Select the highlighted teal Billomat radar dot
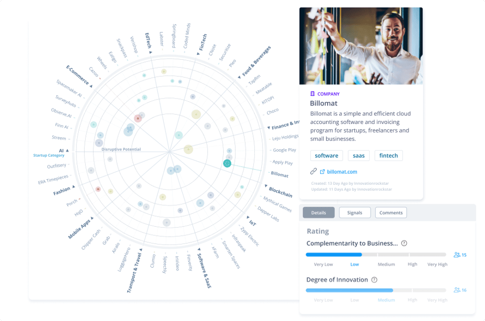485x321 pixels. 227,163
